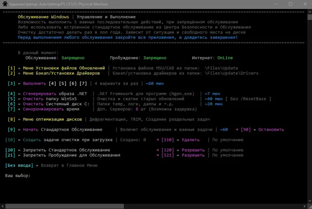Click the horizontal scrollbar right arrow

[305, 206]
